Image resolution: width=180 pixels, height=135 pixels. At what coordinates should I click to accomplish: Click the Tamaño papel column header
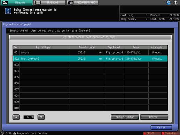pos(87,47)
